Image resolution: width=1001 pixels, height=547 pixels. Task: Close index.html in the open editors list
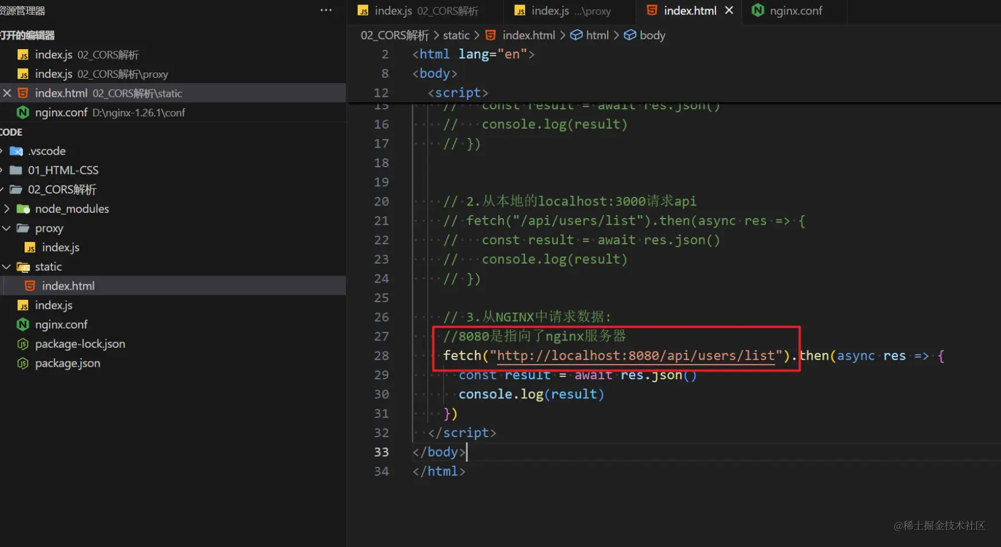coord(7,93)
